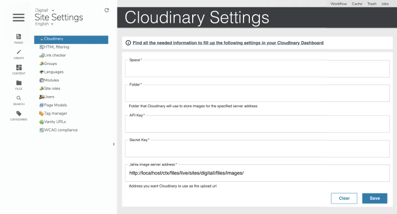Click the Save button
Screen dimensions: 397x214
(374, 198)
